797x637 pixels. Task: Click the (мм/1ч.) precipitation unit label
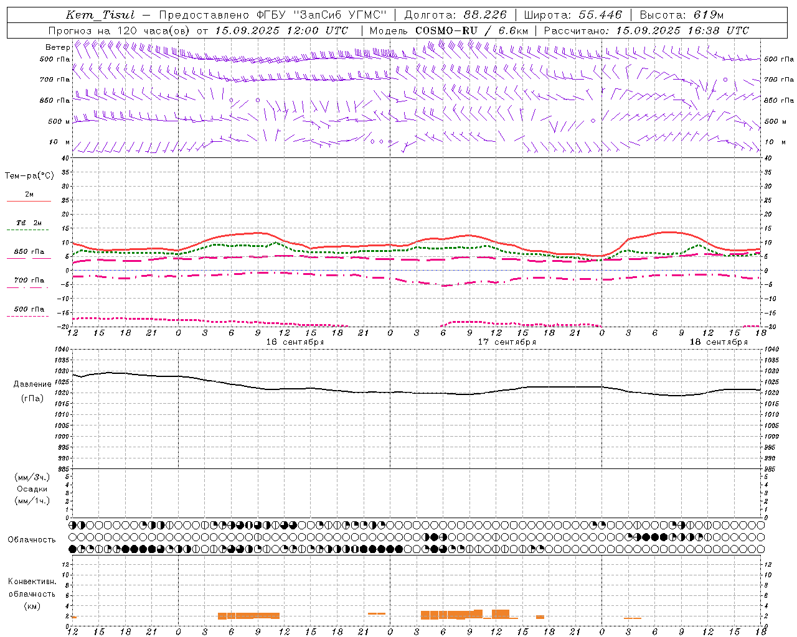point(32,501)
